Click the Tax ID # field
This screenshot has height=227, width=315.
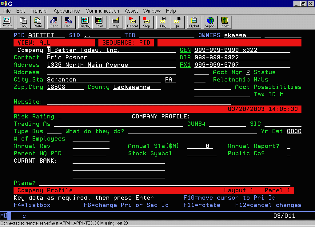pos(222,94)
